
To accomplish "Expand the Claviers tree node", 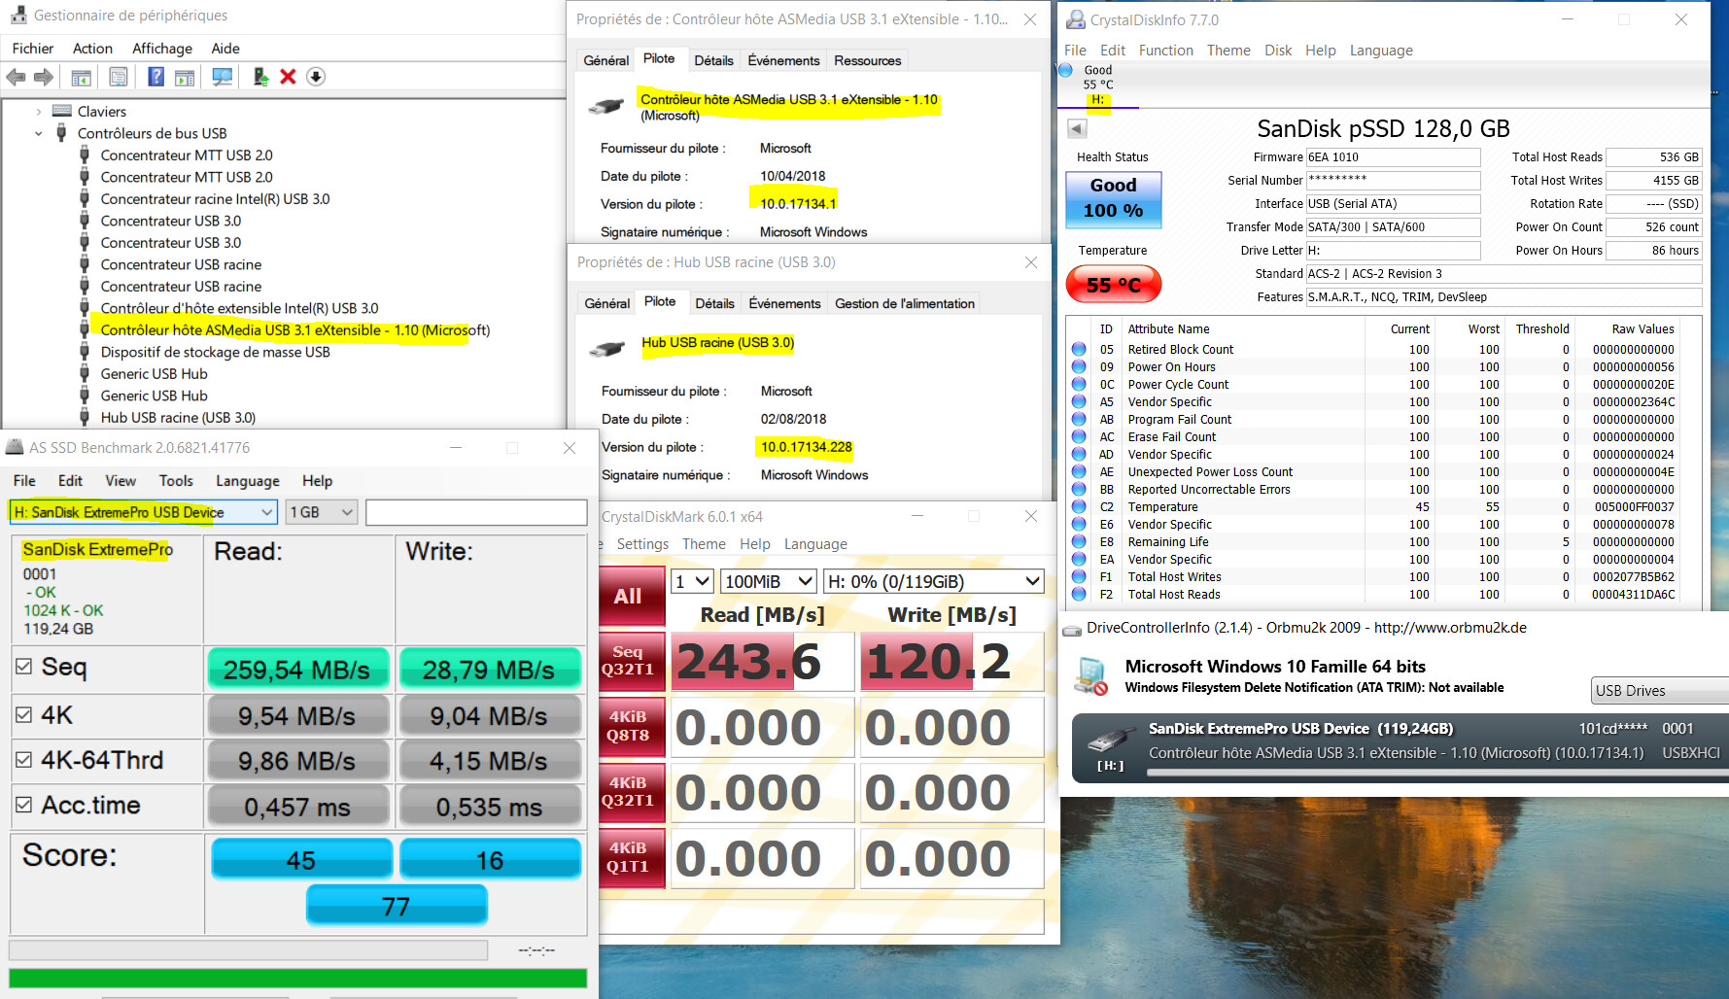I will tap(38, 112).
